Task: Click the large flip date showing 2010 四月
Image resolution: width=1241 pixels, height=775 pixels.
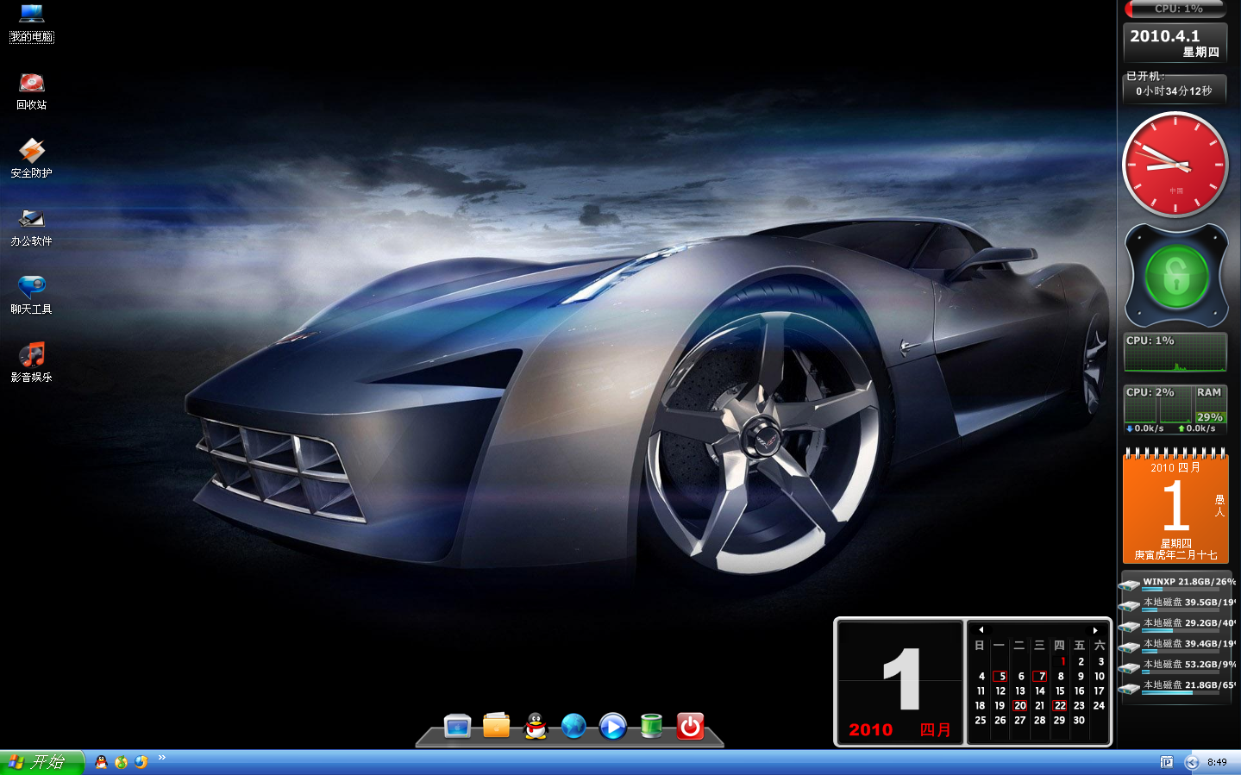Action: tap(899, 682)
